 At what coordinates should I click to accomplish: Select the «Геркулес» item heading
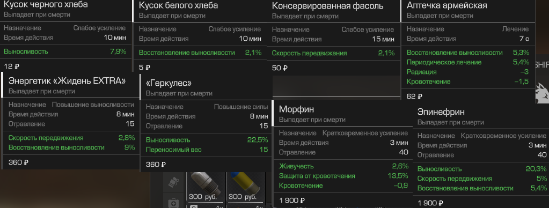[169, 83]
